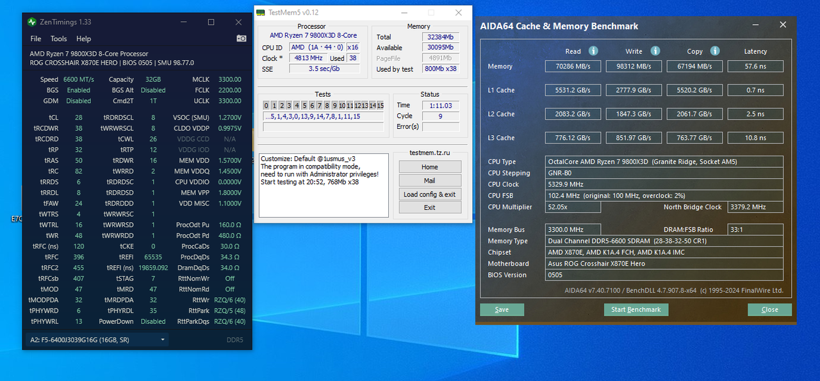Click the North Bridge Clock field 3379.2 MHz
Screen dimensions: 820x381
[x=755, y=207]
